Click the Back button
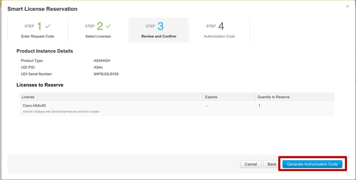This screenshot has width=356, height=180. (272, 164)
